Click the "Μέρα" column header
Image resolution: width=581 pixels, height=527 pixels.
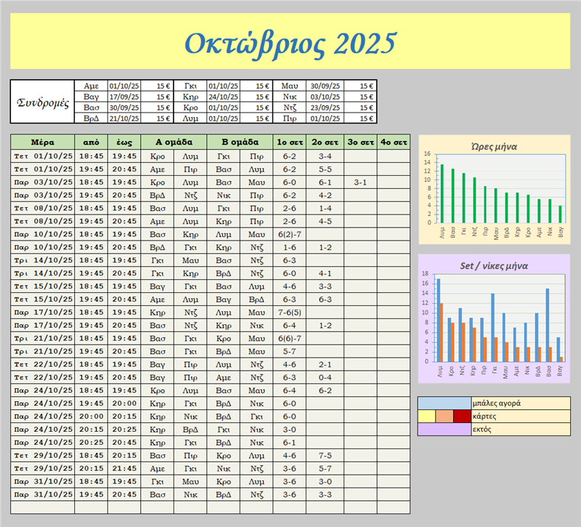pos(43,142)
